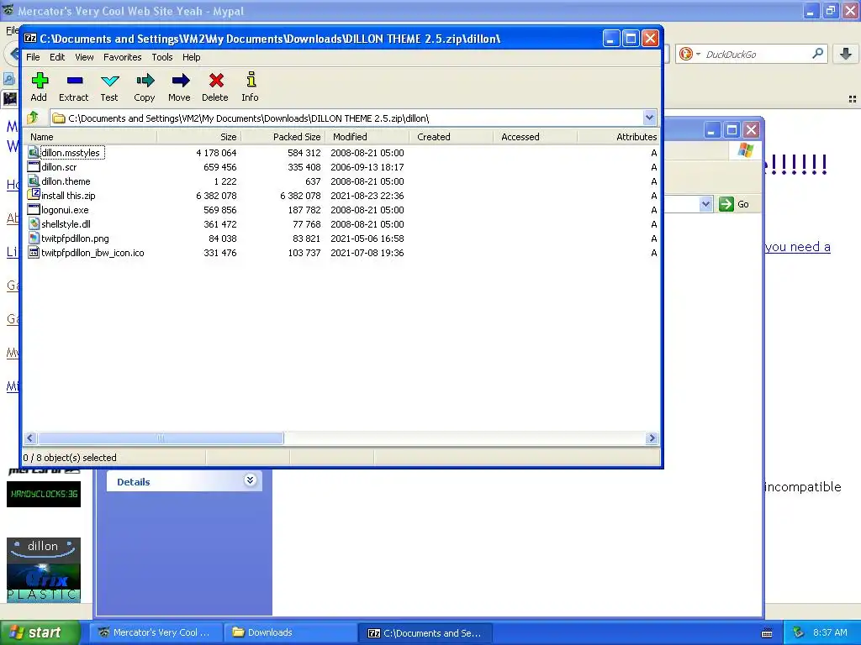The height and width of the screenshot is (645, 861).
Task: Sort by the Size column header
Action: tap(198, 137)
